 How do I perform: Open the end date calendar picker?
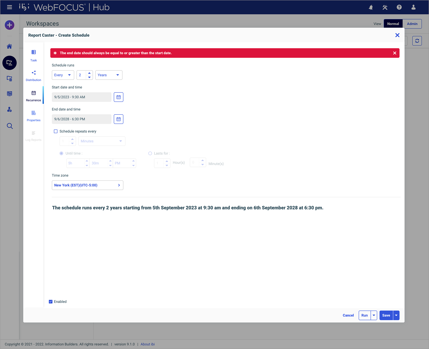coord(118,119)
